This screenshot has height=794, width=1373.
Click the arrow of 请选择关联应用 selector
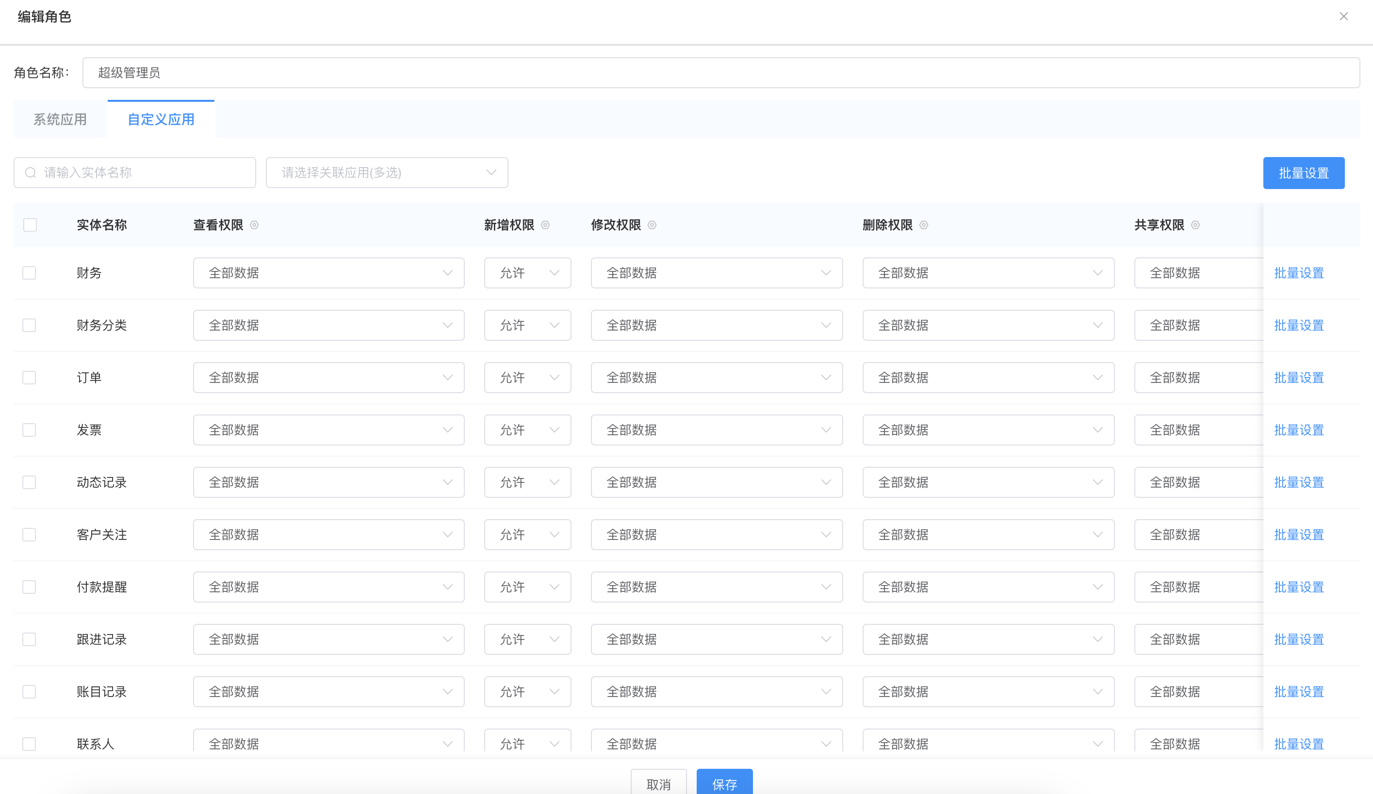(x=491, y=173)
